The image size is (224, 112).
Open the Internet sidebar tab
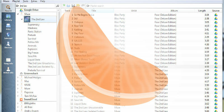coord(8,36)
